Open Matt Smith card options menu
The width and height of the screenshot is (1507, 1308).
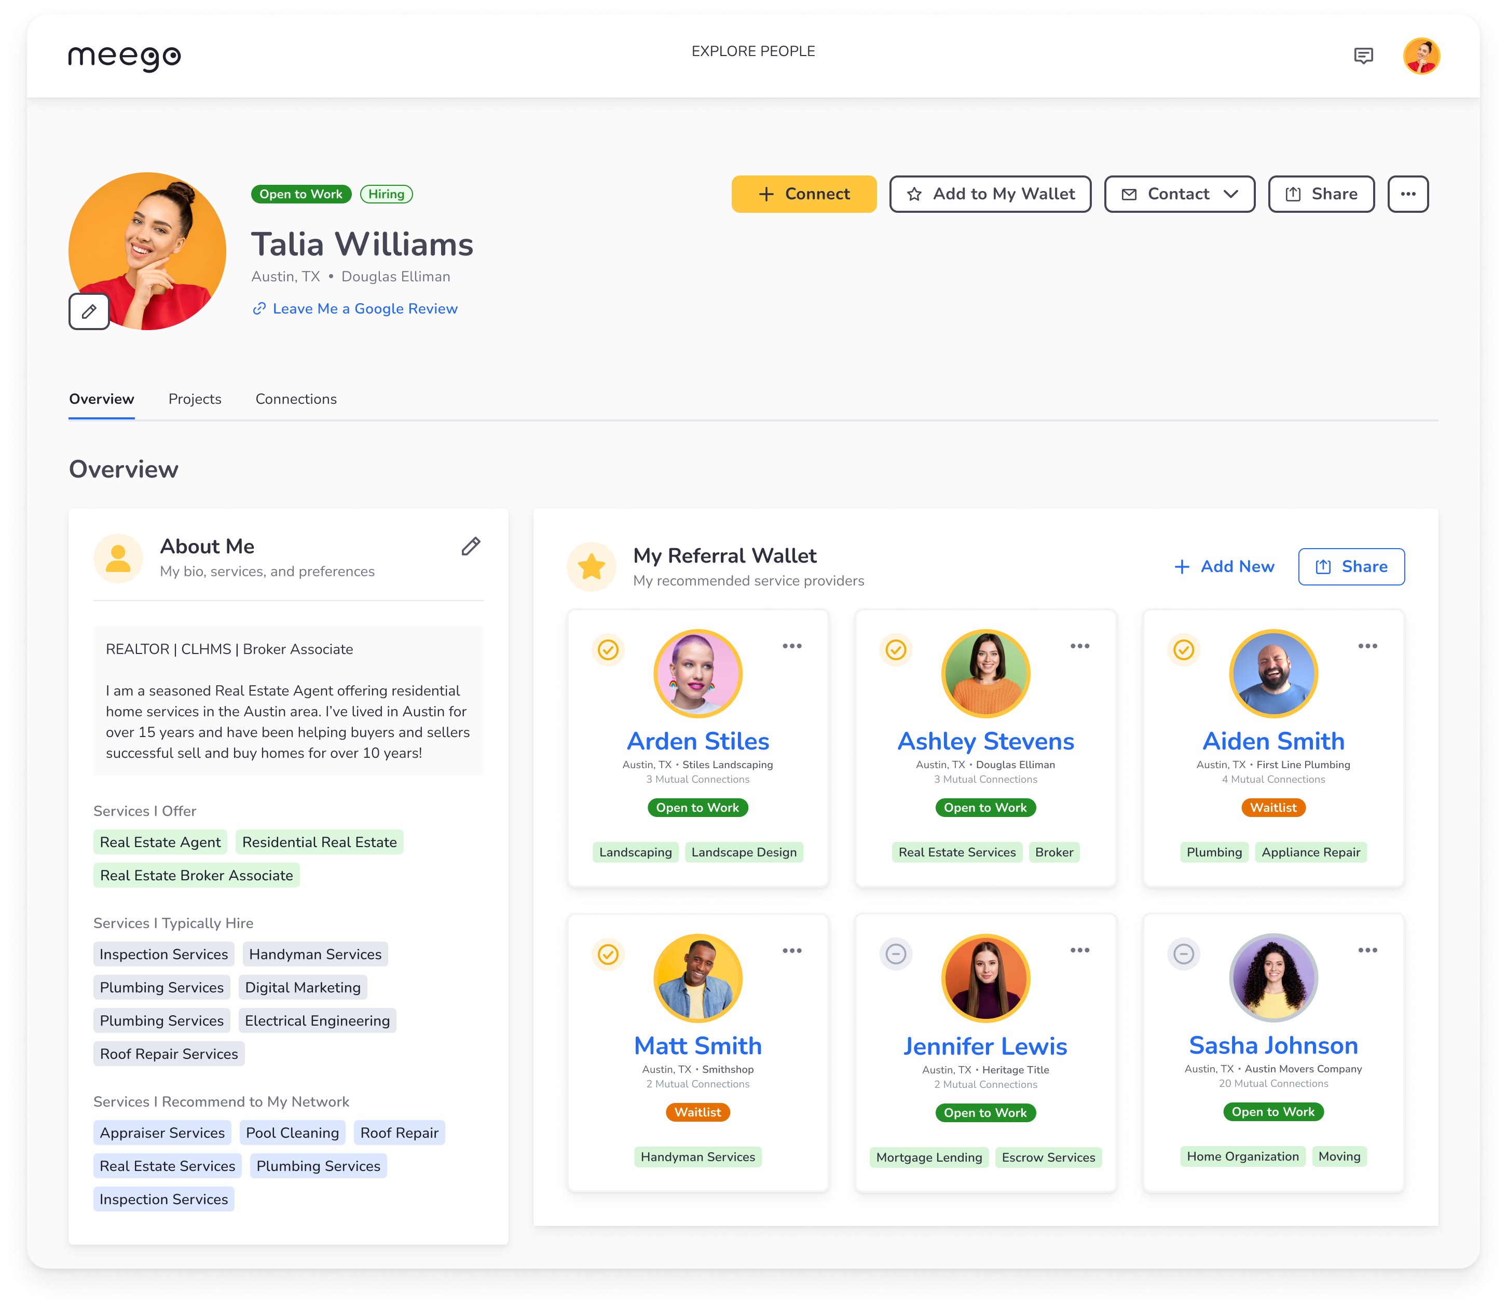792,950
